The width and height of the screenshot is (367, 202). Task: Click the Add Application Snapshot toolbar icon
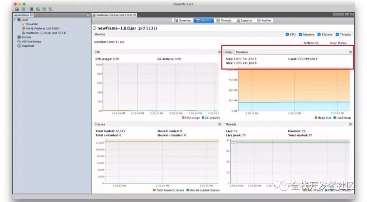click(51, 9)
